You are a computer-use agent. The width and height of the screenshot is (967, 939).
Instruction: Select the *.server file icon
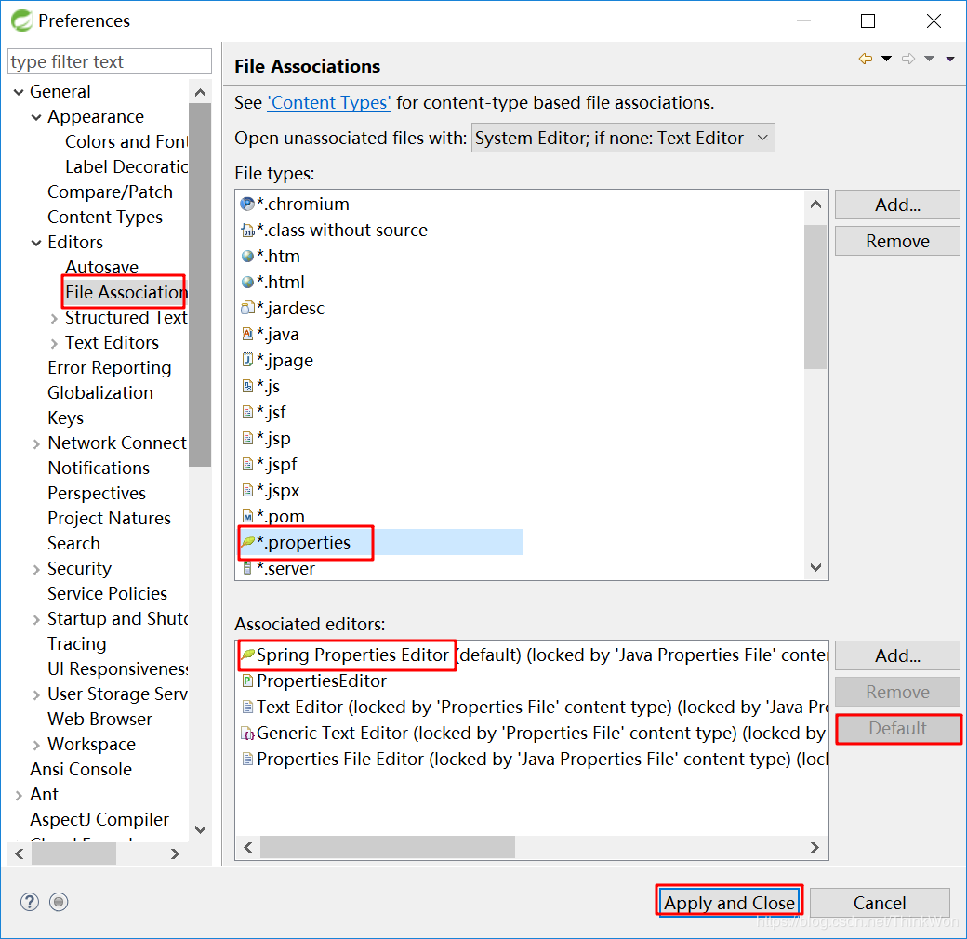point(247,568)
